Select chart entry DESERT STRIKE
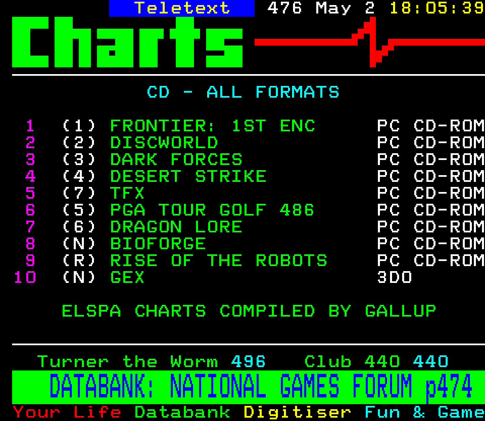Viewport: 485px width, 421px height. point(188,176)
